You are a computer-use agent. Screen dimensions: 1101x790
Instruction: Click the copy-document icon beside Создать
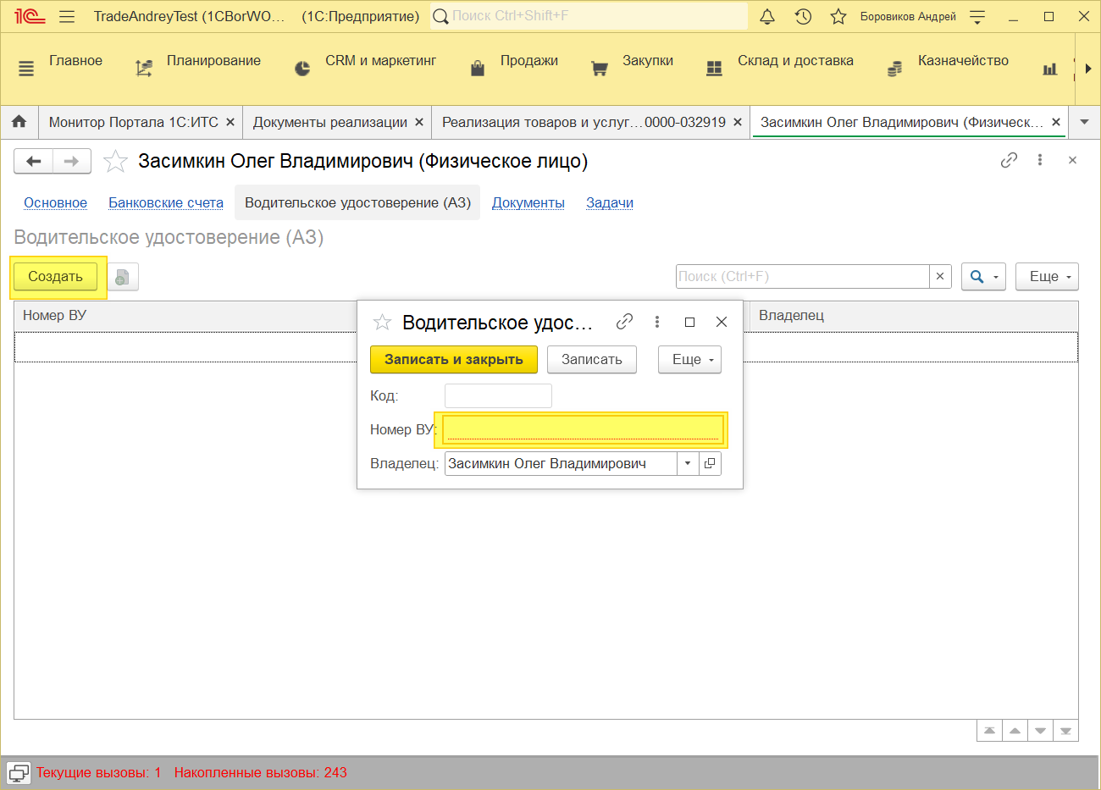coord(122,277)
